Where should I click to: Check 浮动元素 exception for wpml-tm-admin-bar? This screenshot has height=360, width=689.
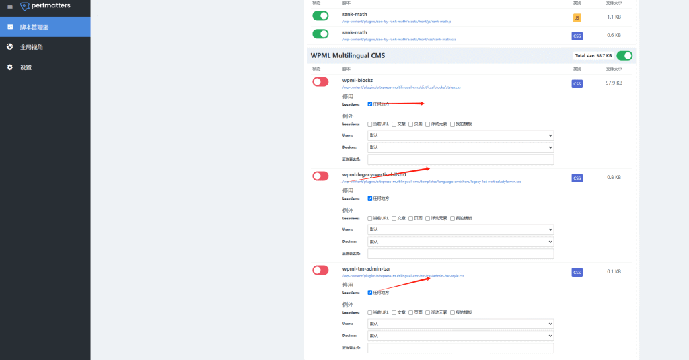(427, 312)
